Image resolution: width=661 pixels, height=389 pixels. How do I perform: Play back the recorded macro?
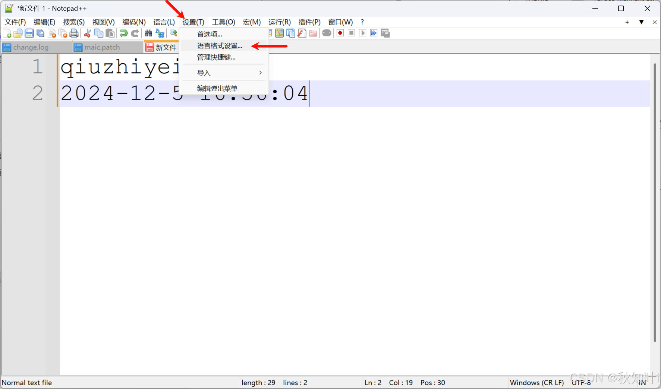point(362,33)
